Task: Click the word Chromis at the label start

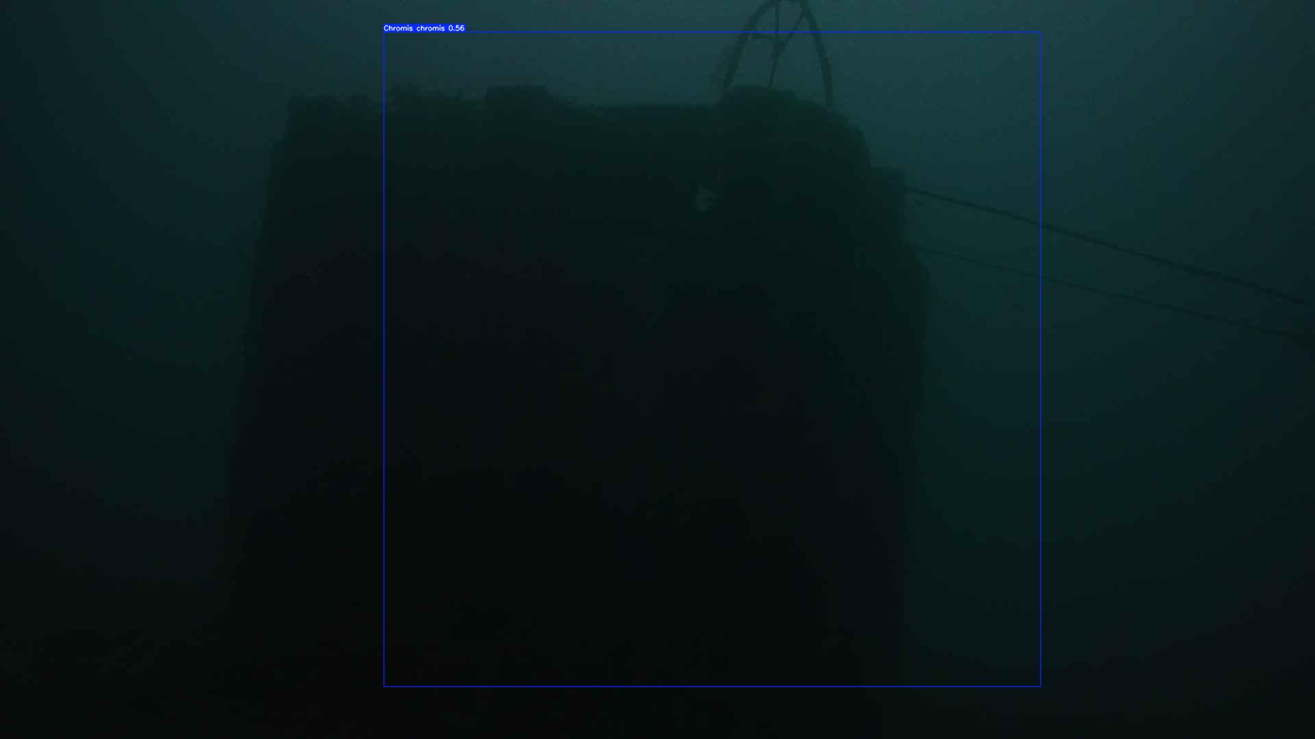Action: (x=398, y=28)
